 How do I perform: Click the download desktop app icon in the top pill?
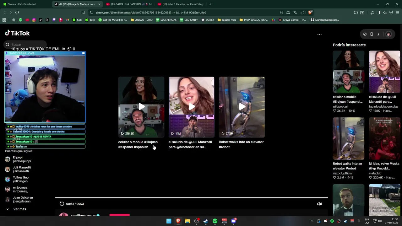(x=378, y=34)
